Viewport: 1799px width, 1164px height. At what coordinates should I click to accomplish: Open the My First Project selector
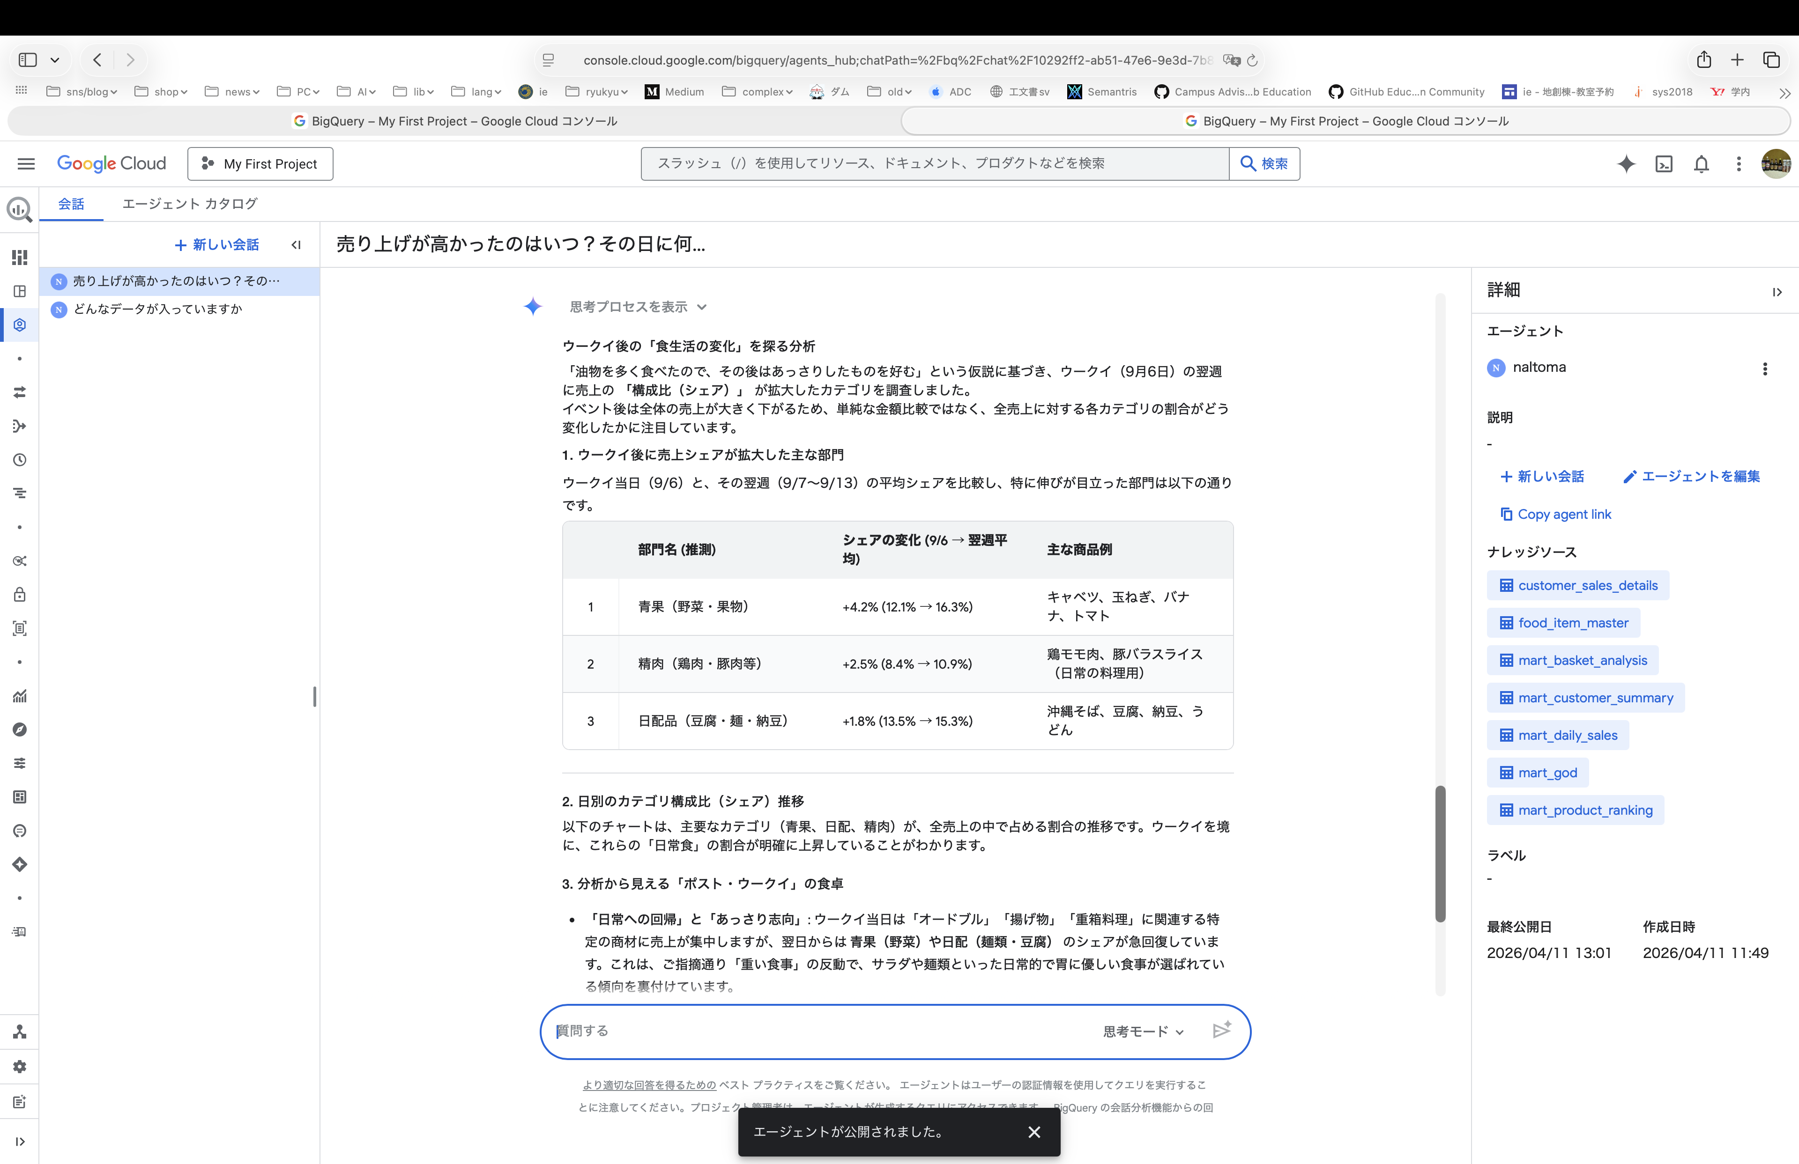[x=260, y=164]
